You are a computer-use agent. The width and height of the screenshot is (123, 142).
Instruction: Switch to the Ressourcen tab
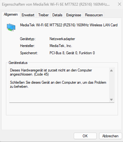coord(94,15)
